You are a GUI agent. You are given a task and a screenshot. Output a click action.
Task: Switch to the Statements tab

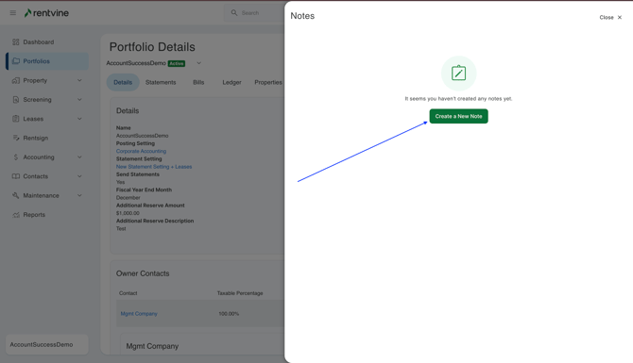pos(161,82)
